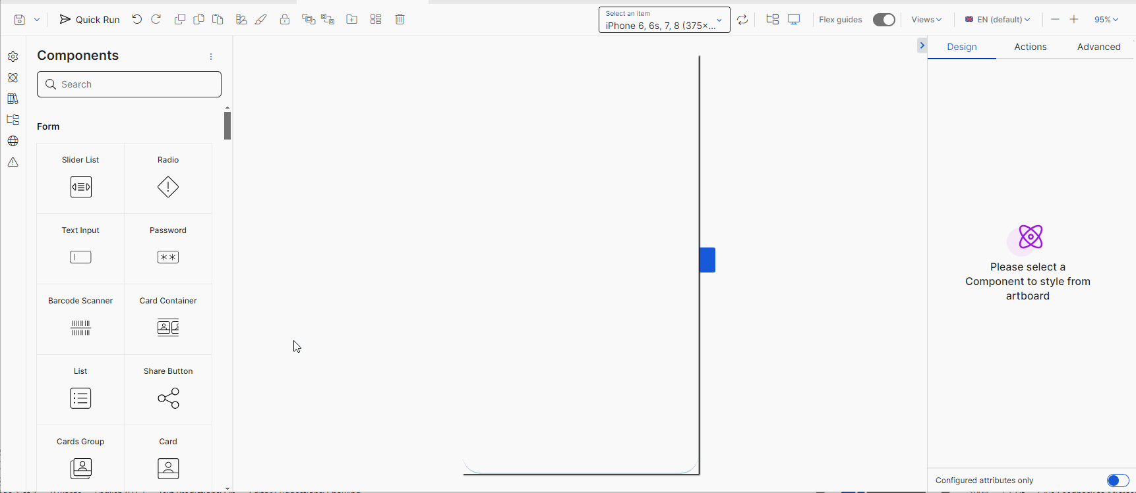The image size is (1136, 493).
Task: Click the globe icon in left sidebar
Action: click(x=13, y=141)
